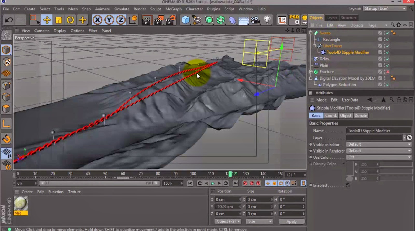Expand the Fracture object tree
This screenshot has width=415, height=231.
[311, 72]
